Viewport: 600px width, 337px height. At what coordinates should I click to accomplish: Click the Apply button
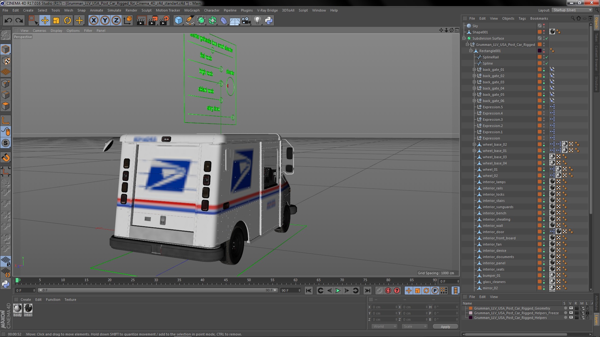coord(445,327)
